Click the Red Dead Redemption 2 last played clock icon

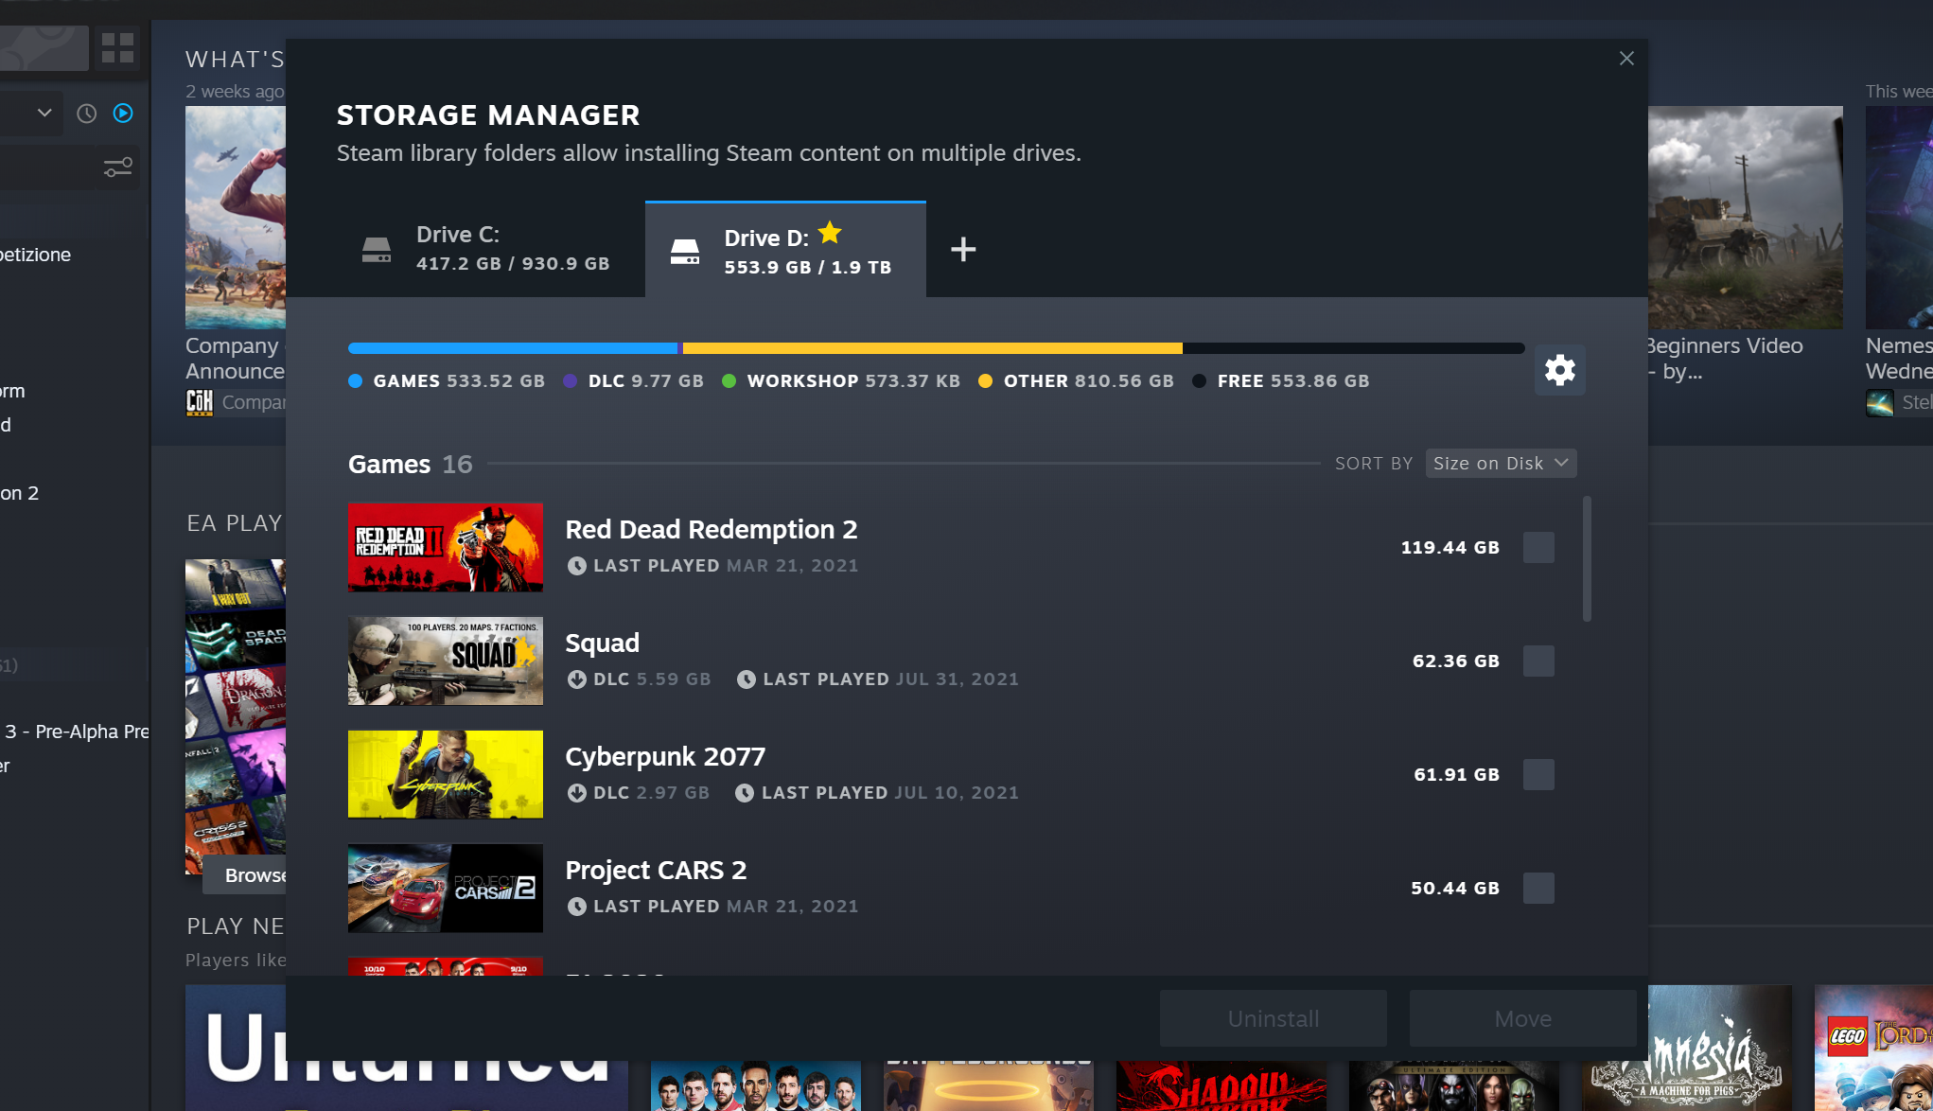coord(576,566)
